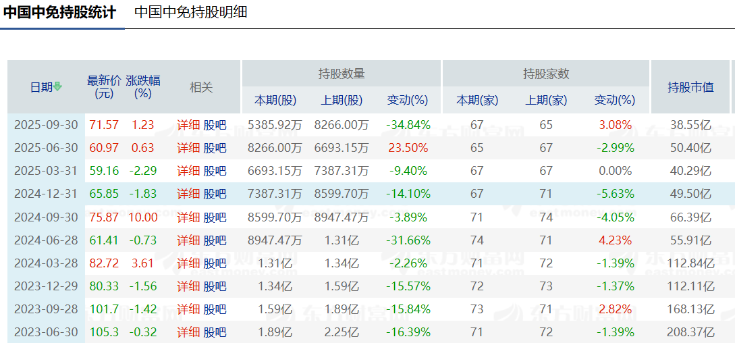Click 变动(%) under 持股家数
735x343 pixels.
tap(615, 100)
